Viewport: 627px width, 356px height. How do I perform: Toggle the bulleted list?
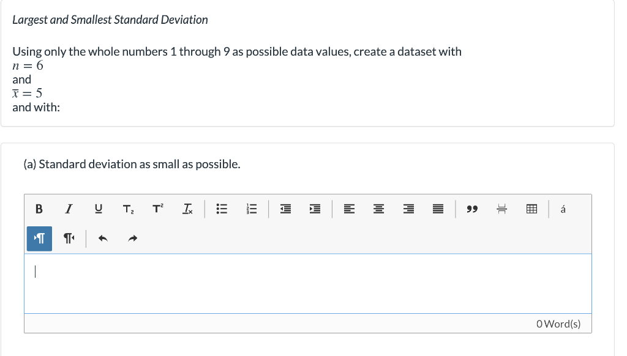221,209
